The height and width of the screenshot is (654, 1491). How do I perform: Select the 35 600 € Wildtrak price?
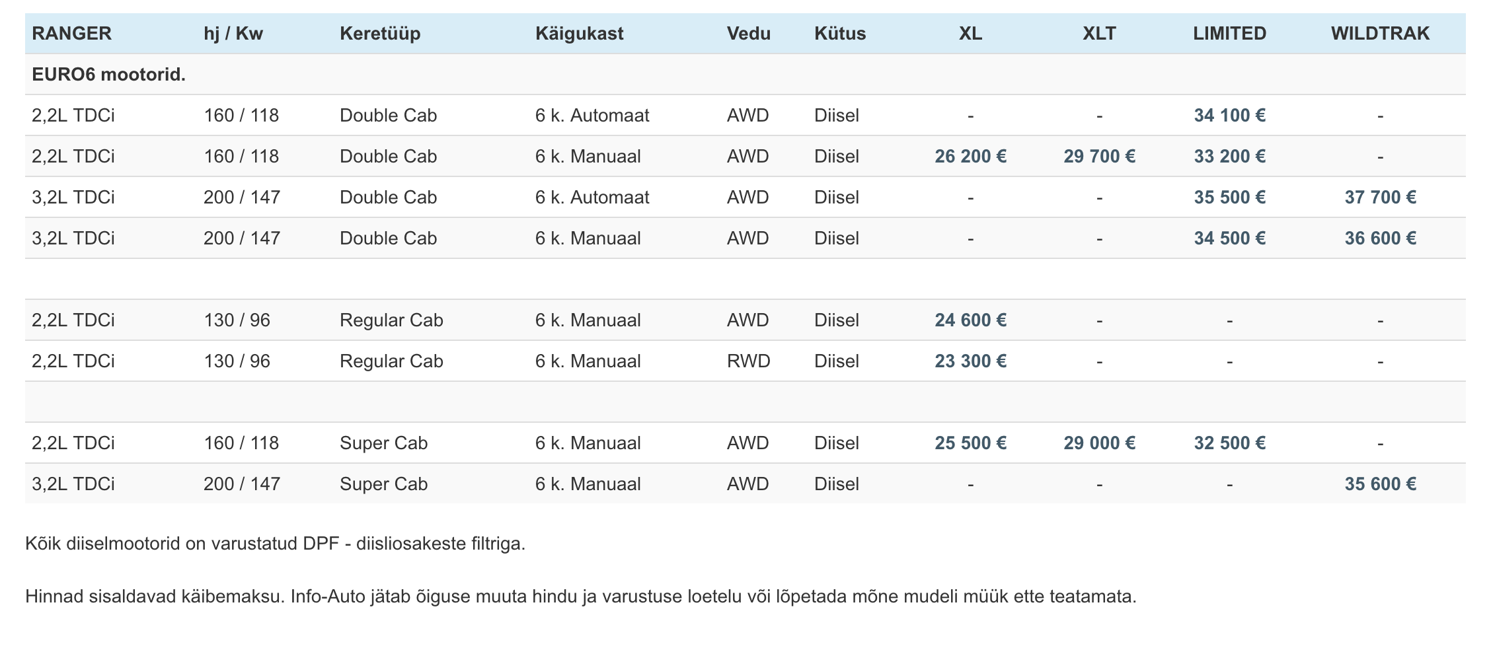(x=1380, y=484)
